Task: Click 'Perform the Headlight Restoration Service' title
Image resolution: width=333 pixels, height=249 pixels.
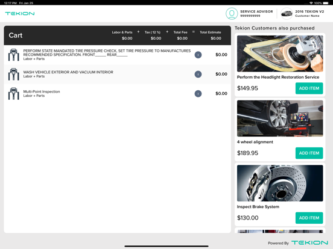Action: pos(278,77)
